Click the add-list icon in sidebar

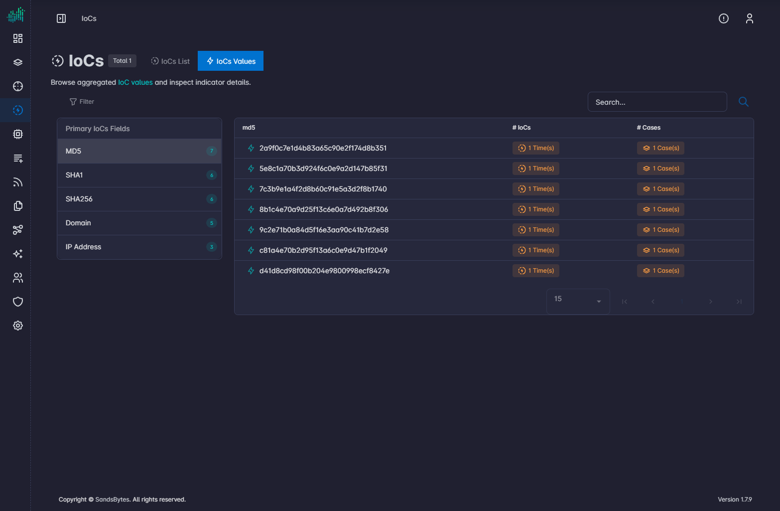point(18,158)
